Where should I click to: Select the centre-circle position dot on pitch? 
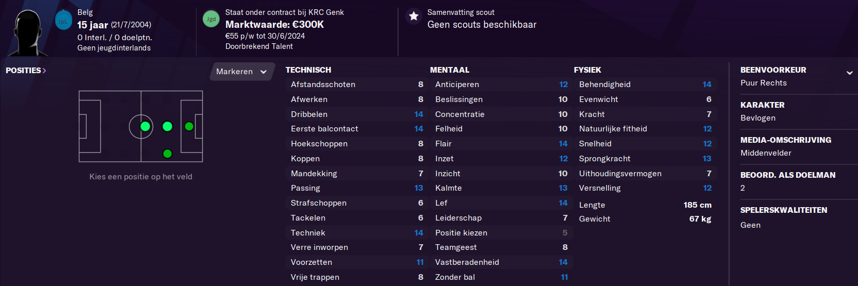[x=145, y=126]
